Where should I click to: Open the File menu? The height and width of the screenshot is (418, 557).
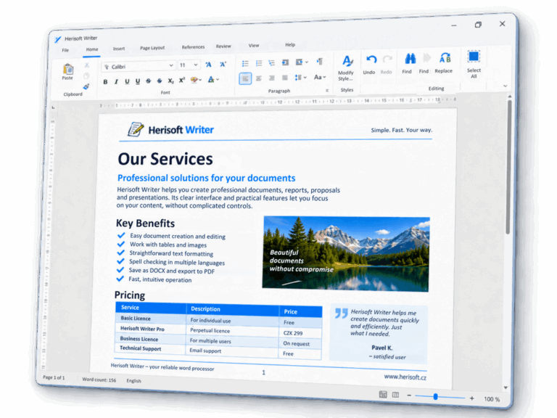(x=65, y=50)
